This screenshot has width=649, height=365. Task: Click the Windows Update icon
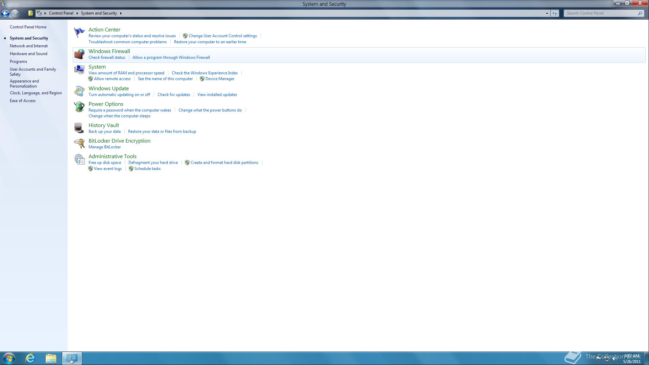(79, 91)
